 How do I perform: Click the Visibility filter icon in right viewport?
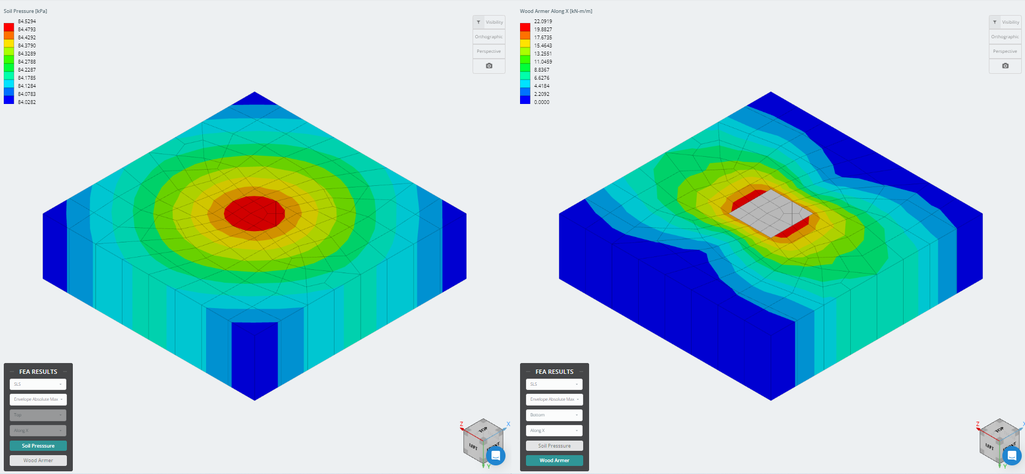point(995,22)
